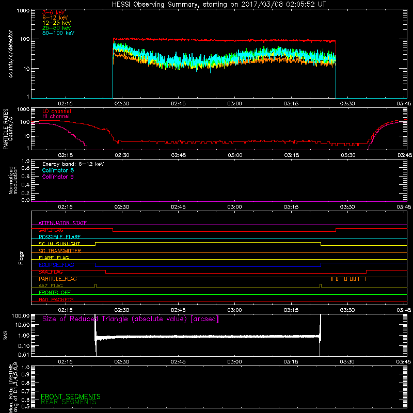Click '0.8' on the normalized modulation axis
Viewport: 413px width, 413px height.
click(25, 168)
